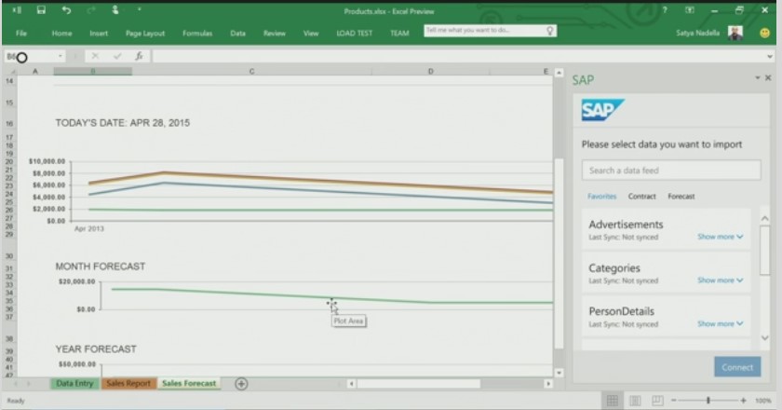This screenshot has height=410, width=782.
Task: Expand Show more for Advertisements
Action: pyautogui.click(x=721, y=237)
